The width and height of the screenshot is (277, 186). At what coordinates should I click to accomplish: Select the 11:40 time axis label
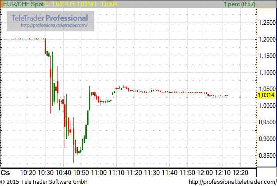[x=169, y=173]
